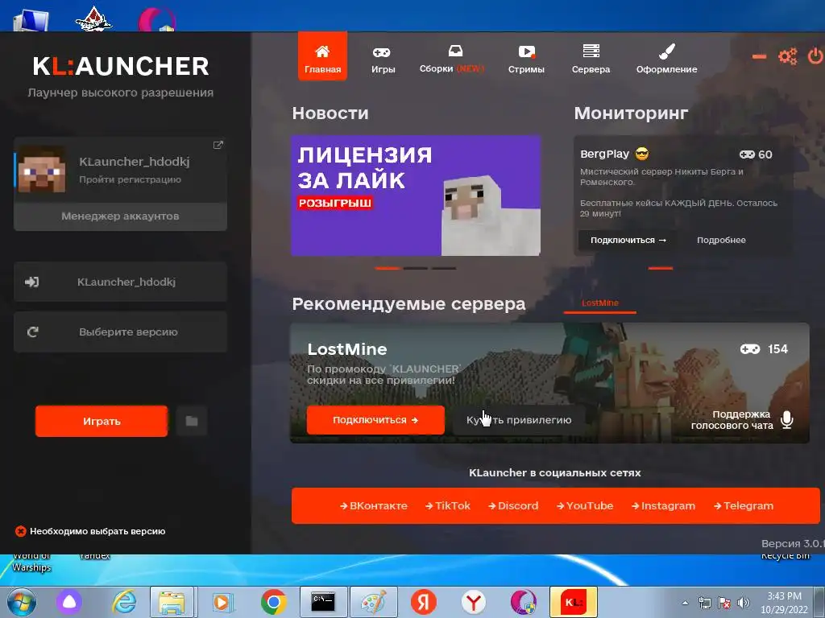Click Подробнее for BergPlay
Viewport: 825px width, 618px height.
tap(721, 240)
